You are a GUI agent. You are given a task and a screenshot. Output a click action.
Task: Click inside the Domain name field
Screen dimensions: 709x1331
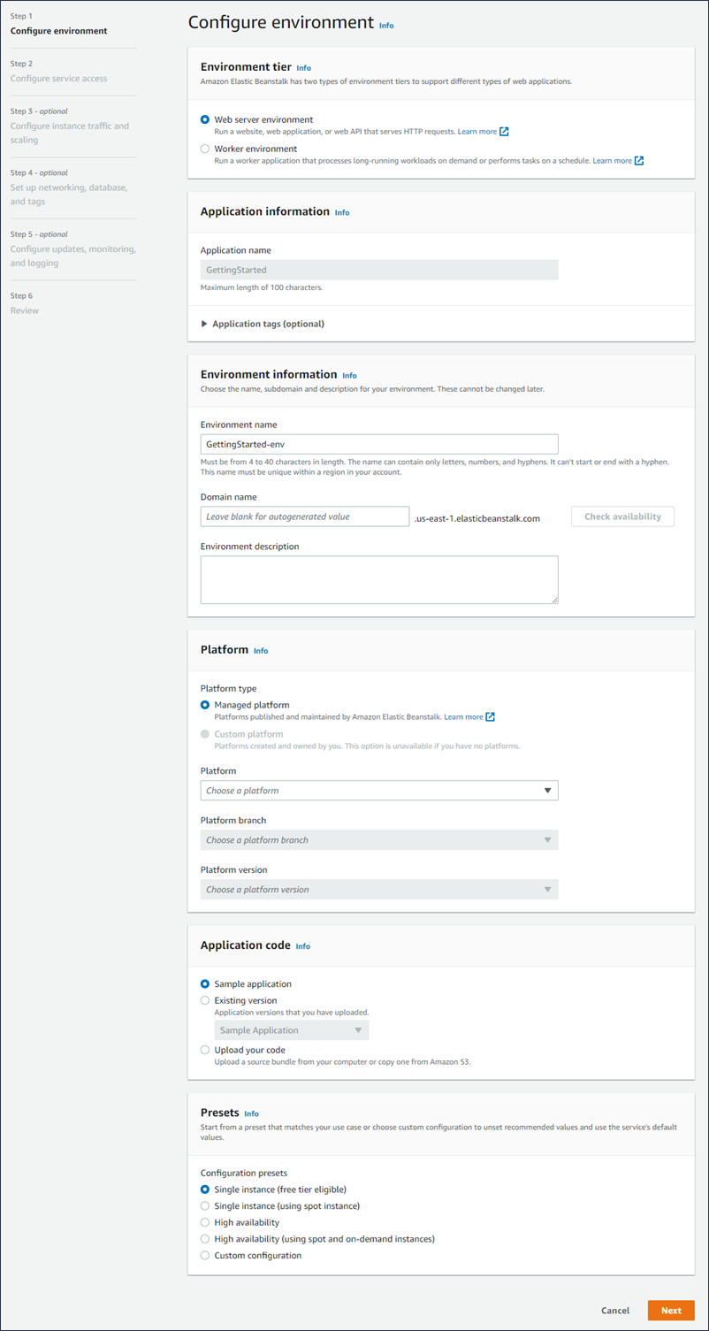(x=304, y=516)
